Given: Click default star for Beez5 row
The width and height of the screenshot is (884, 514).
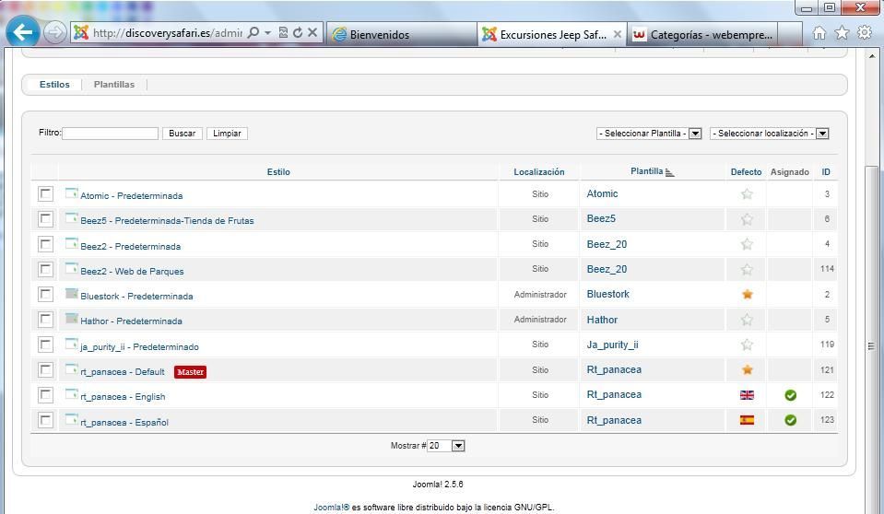Looking at the screenshot, I should tap(747, 219).
